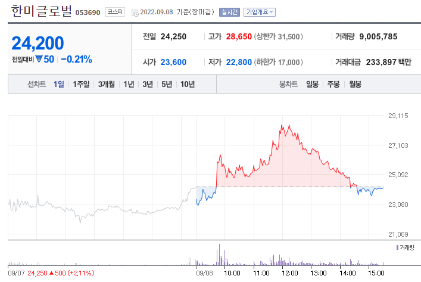Click the 코스피 market badge

coord(115,12)
